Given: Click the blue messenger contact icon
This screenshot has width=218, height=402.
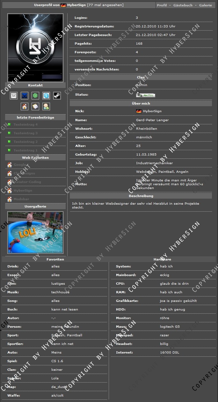Looking at the screenshot, I should click(25, 96).
